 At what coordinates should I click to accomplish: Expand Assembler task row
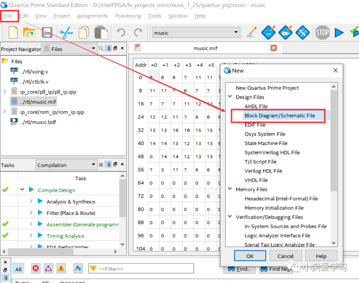(x=31, y=224)
